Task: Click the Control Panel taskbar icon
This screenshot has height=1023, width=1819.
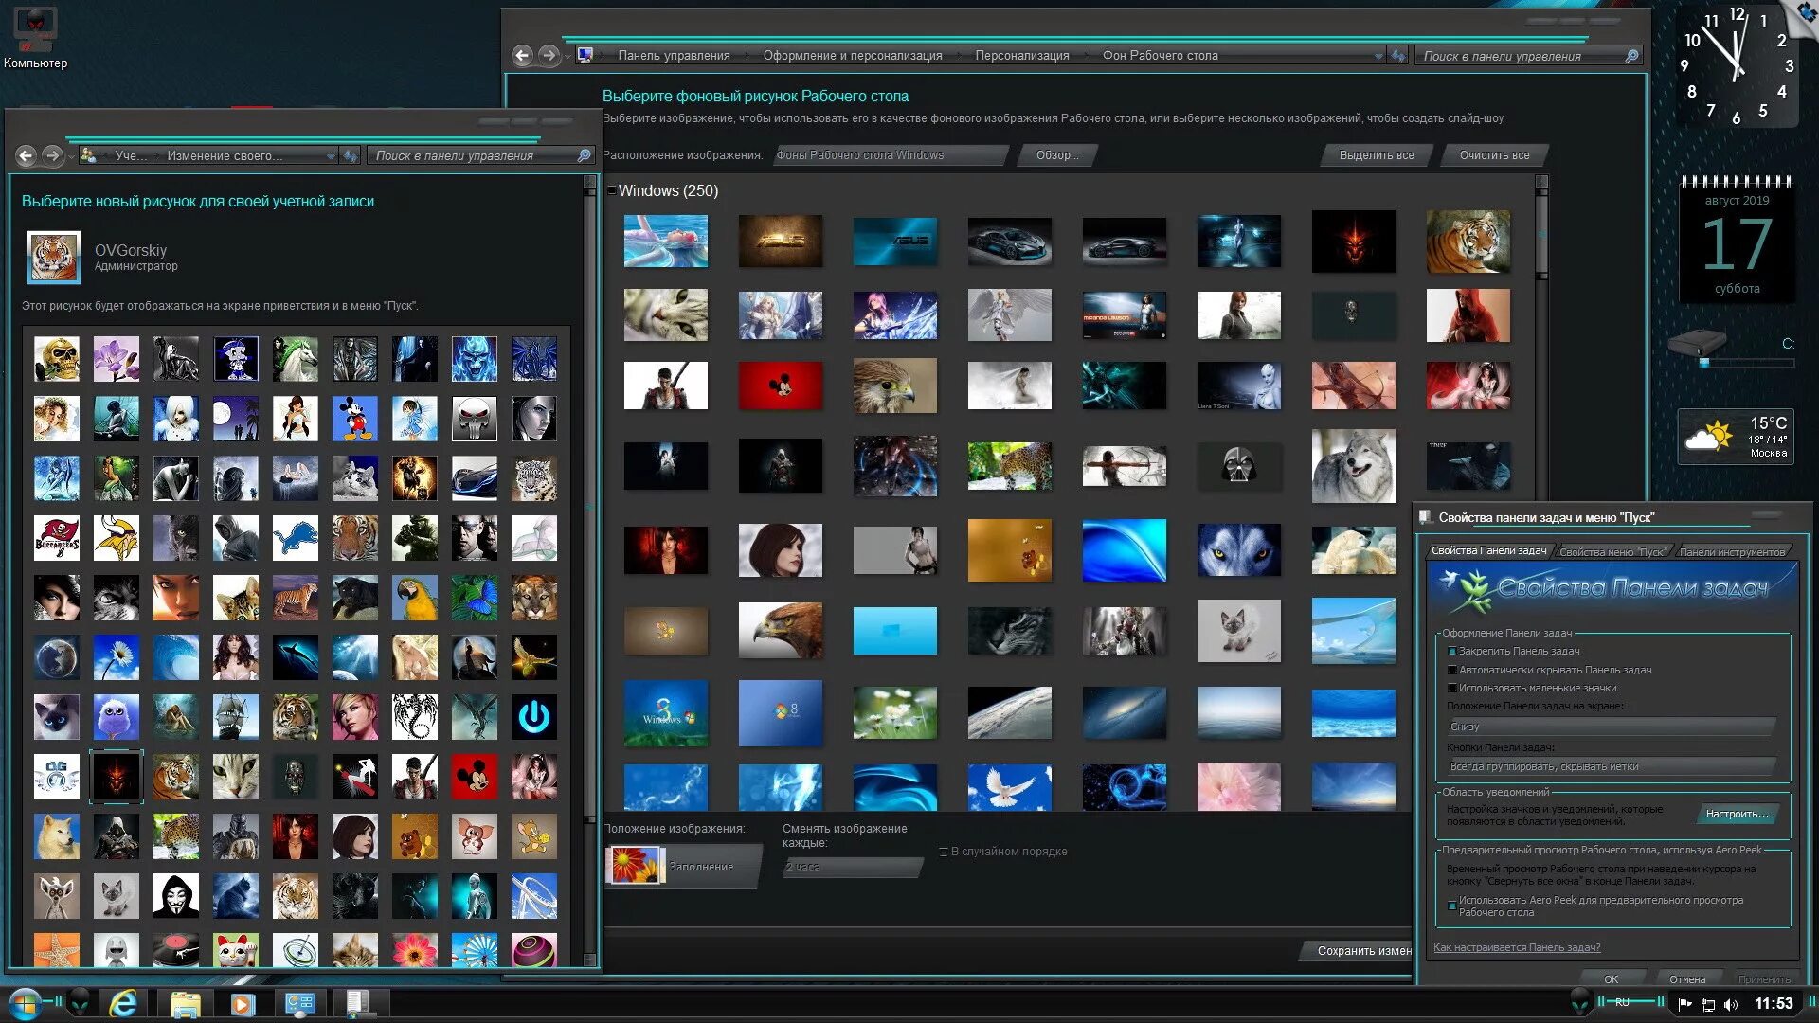Action: tap(300, 1003)
